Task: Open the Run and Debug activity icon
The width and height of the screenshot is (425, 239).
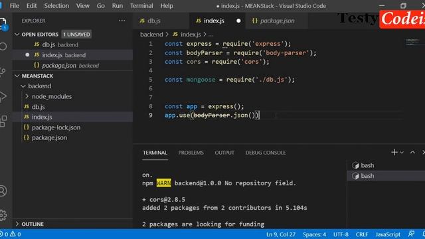Action: click(x=3, y=96)
